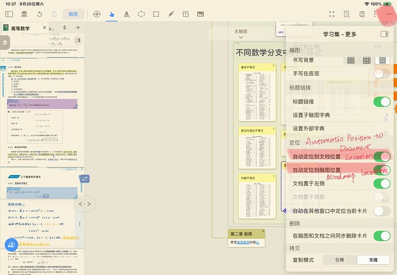Open the 设置子脑图字典 chevron
This screenshot has width=397, height=275.
387,115
